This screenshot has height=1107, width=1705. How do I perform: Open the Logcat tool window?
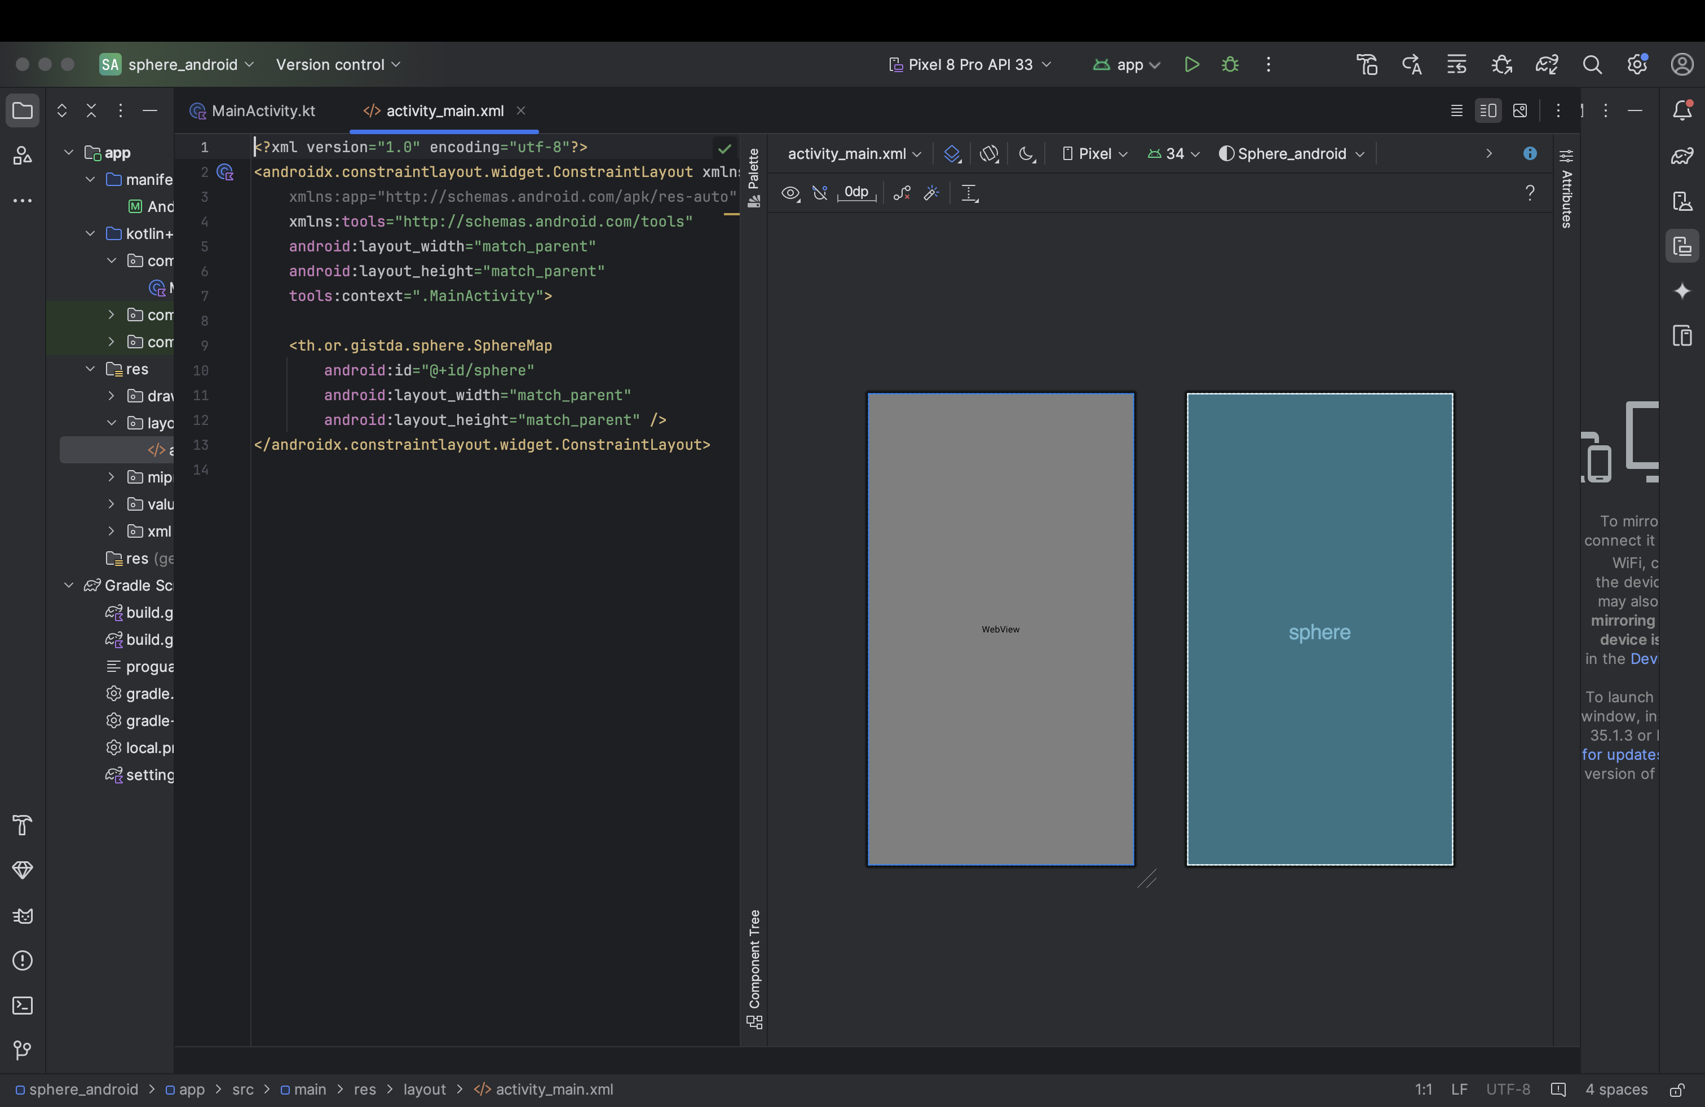click(22, 916)
